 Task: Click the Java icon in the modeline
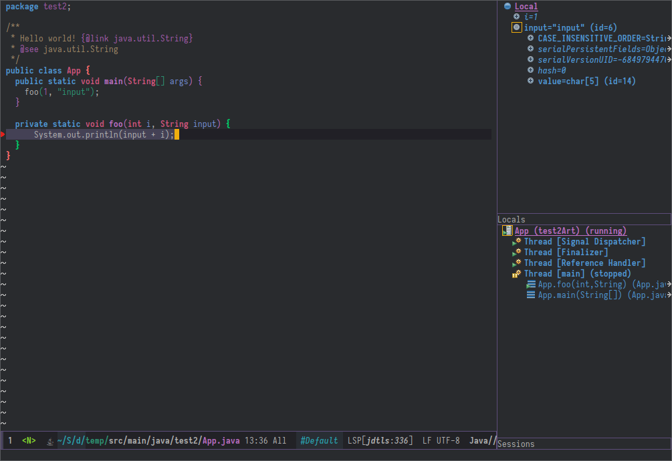click(49, 441)
